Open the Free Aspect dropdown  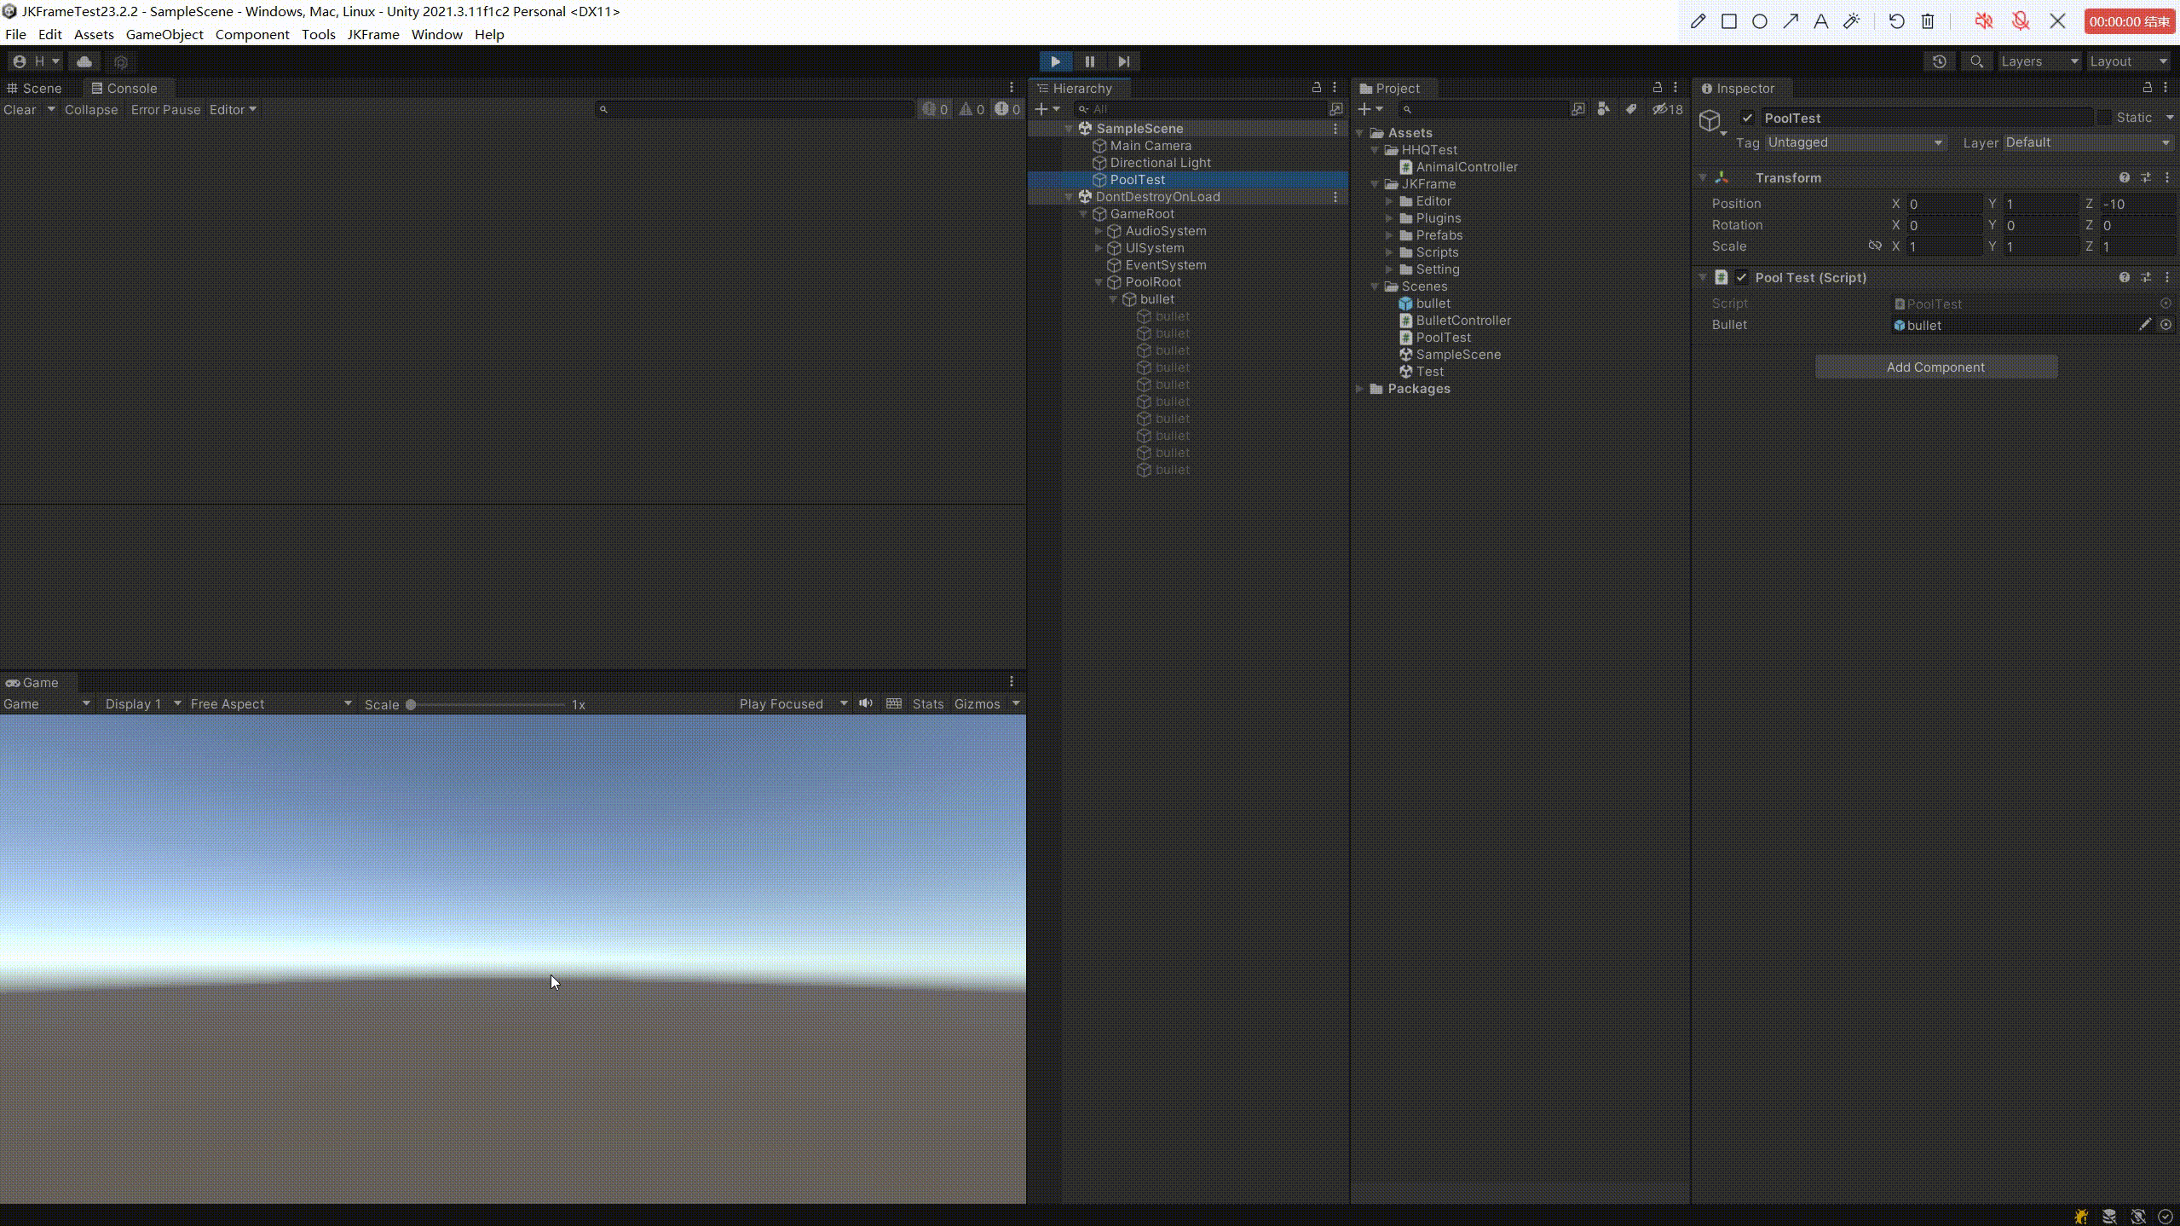(x=269, y=703)
